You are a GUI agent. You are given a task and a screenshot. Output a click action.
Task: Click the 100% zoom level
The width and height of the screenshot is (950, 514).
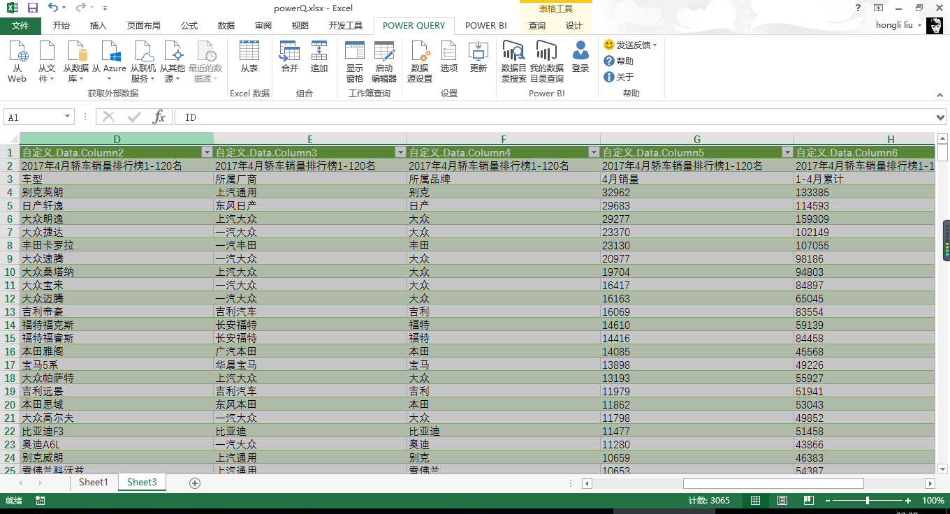933,501
